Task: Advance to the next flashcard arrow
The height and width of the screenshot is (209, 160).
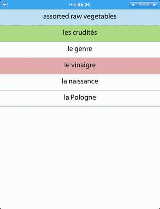Action: click(154, 5)
